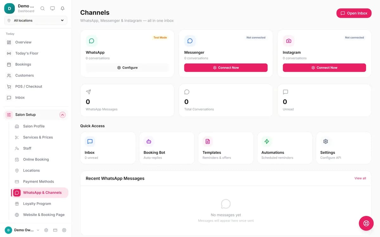This screenshot has height=237, width=380.
Task: Click the Test Mode badge
Action: click(x=160, y=38)
